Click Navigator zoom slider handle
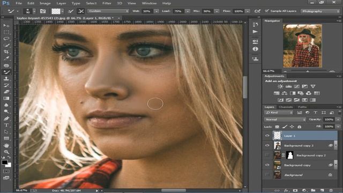 [308, 71]
